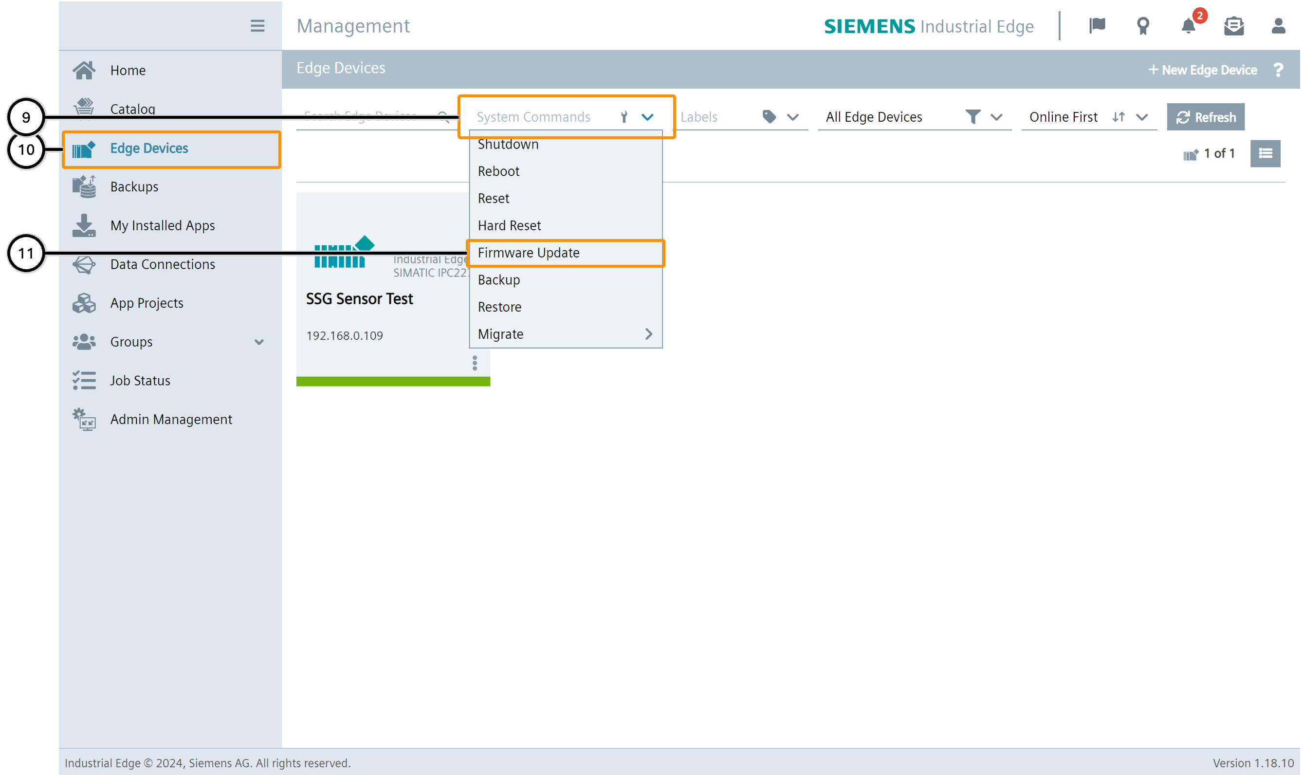This screenshot has width=1302, height=775.
Task: Open the notifications bell icon
Action: point(1188,26)
